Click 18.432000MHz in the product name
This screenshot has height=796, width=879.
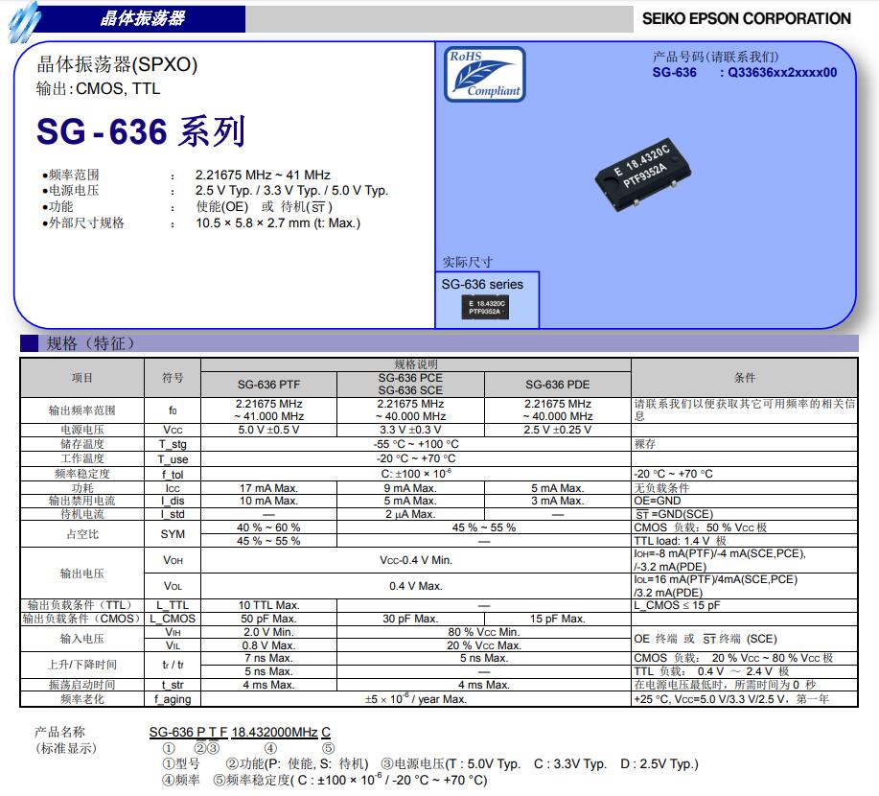point(275,733)
